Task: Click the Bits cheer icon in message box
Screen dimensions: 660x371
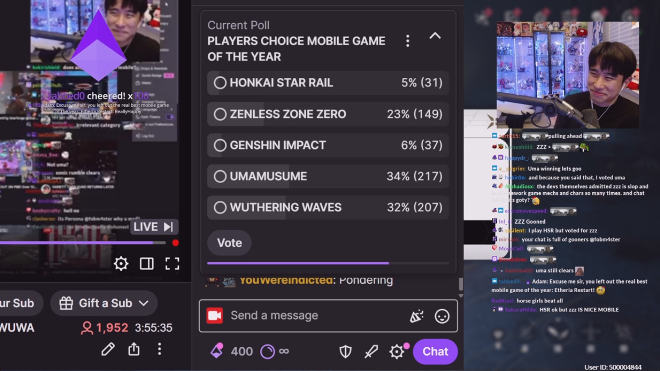Action: 416,316
